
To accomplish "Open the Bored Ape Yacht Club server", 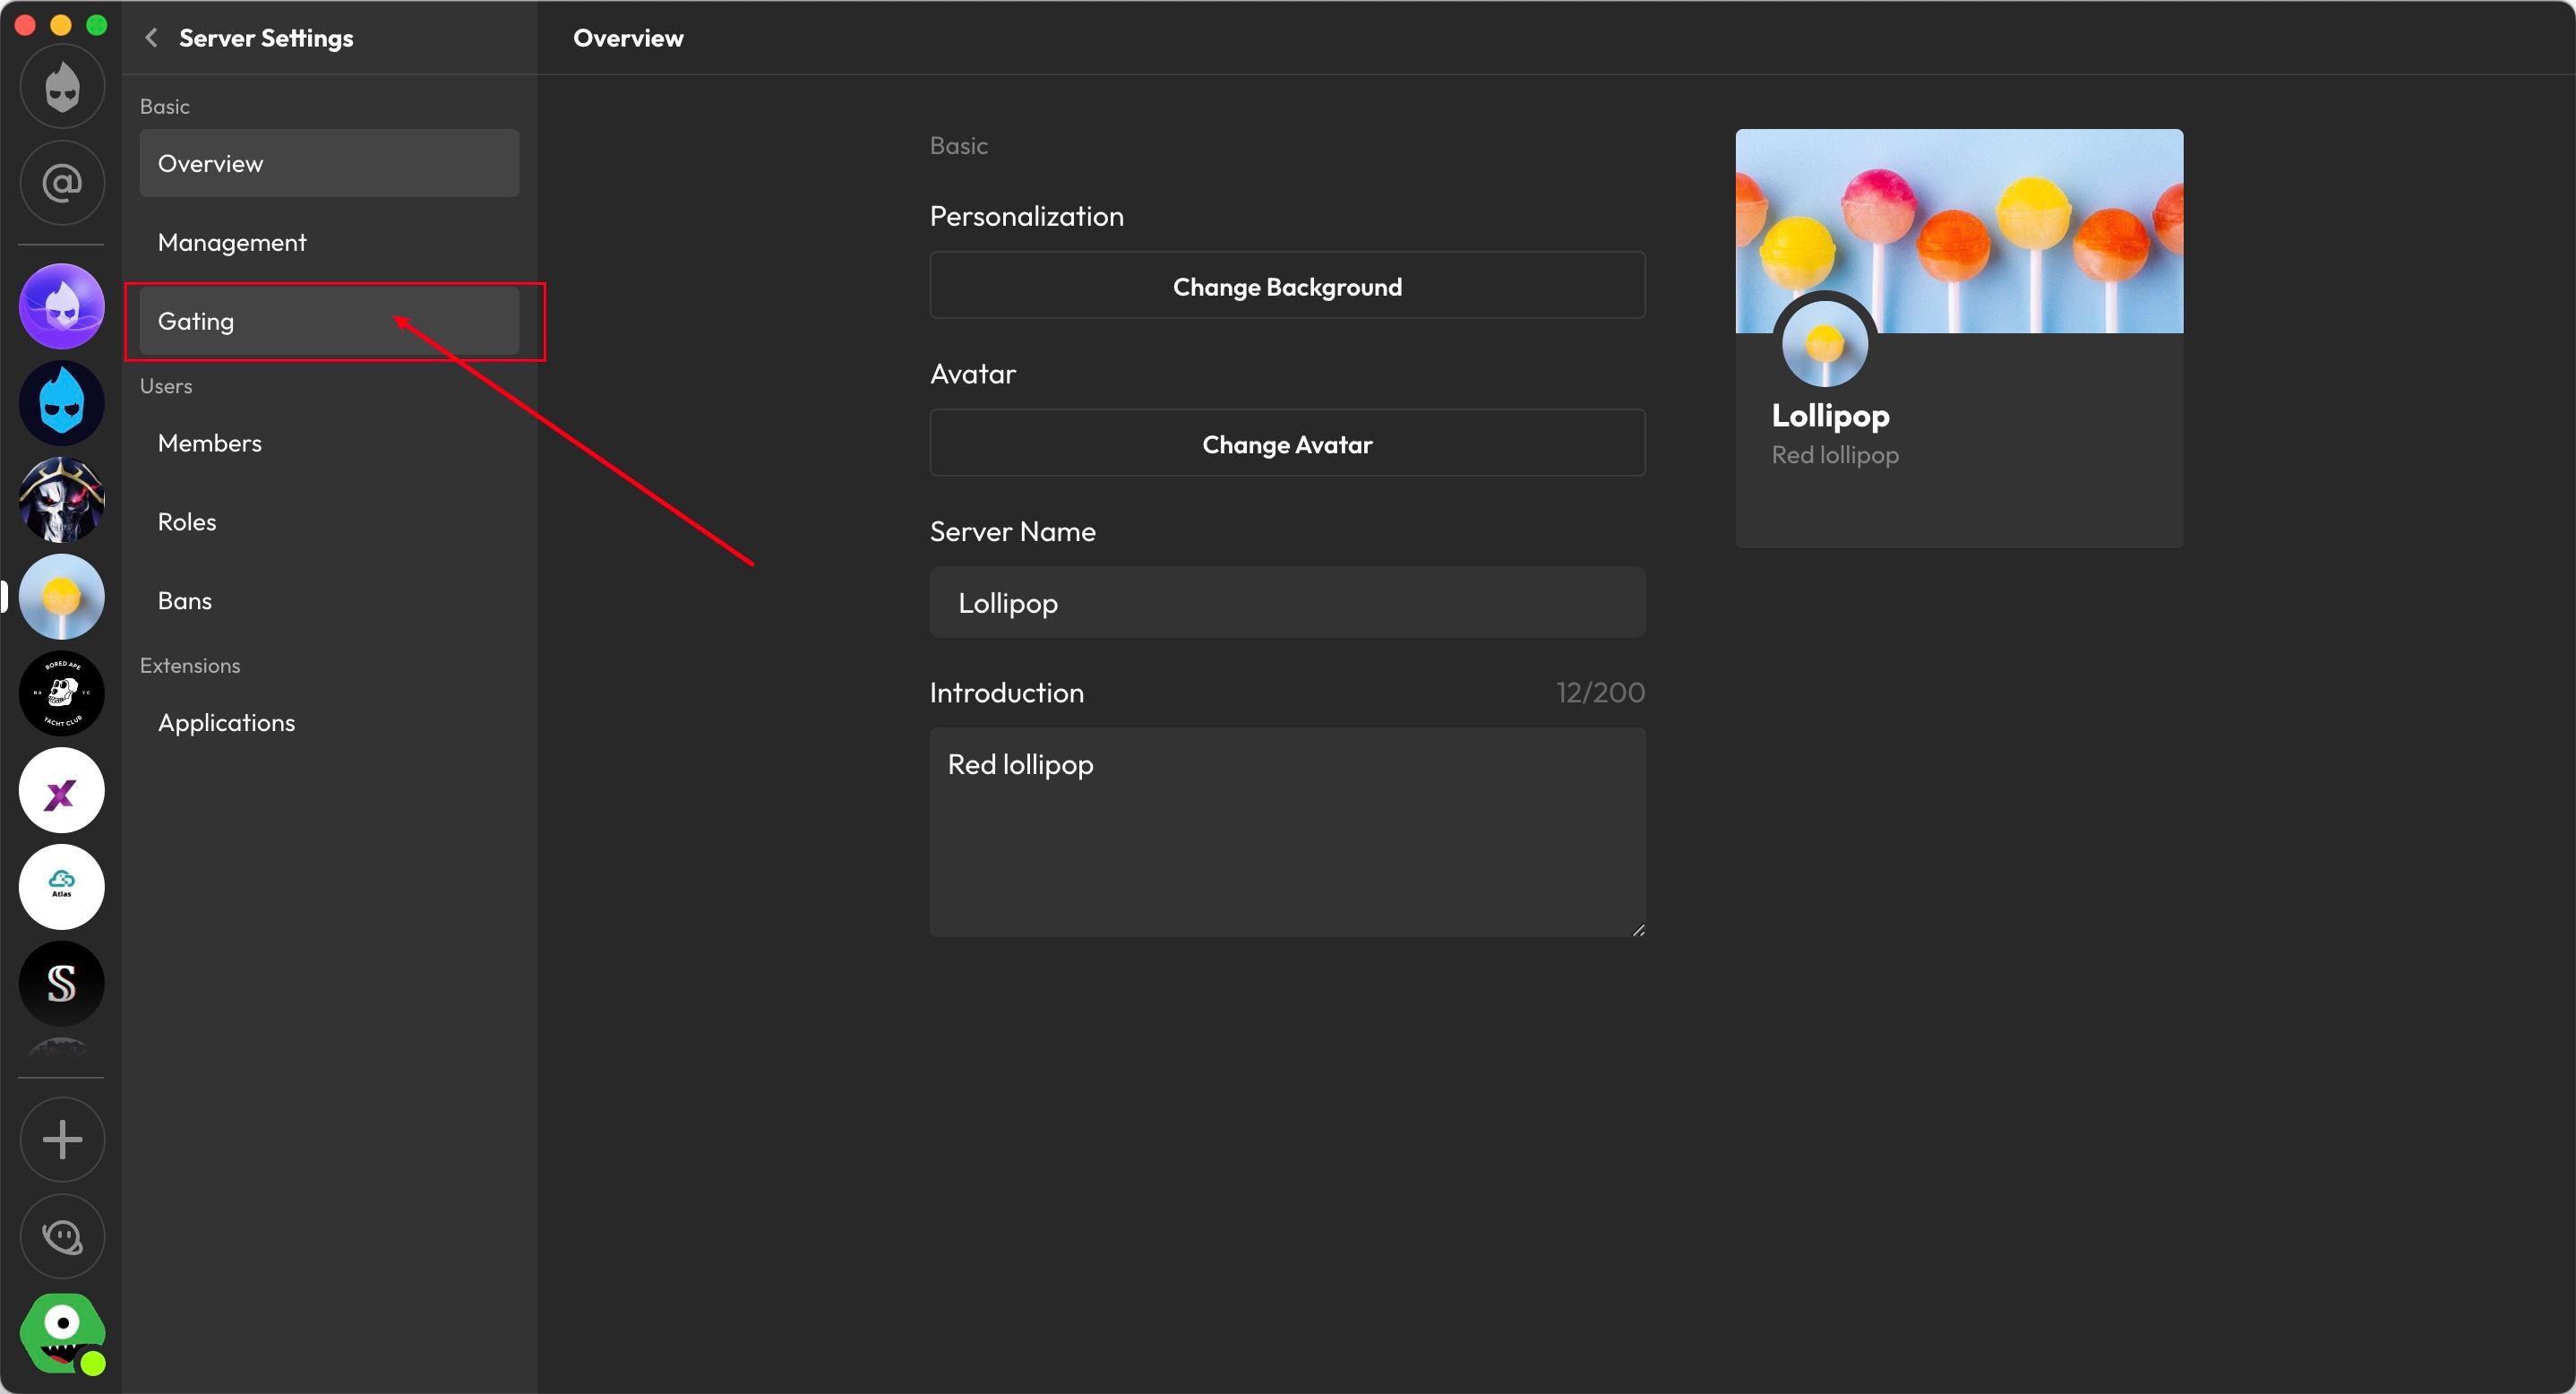I will [62, 693].
